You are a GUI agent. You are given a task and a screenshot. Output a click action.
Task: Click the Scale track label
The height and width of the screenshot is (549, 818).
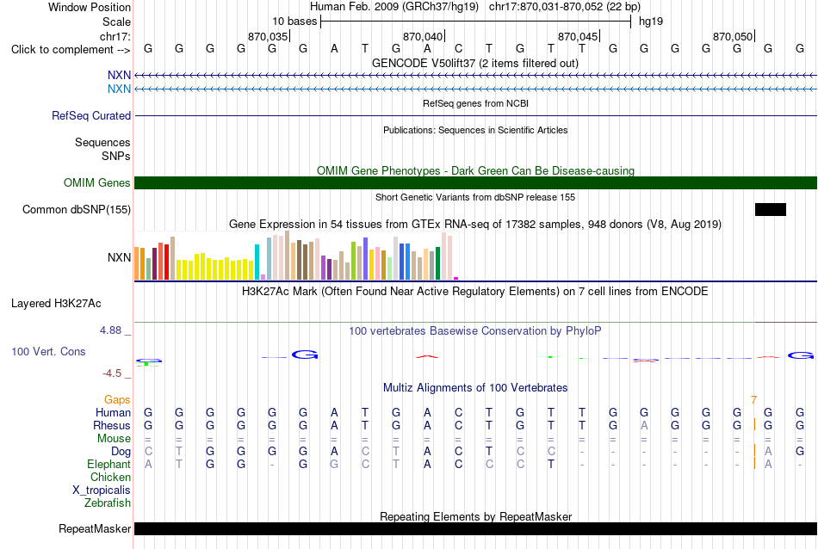[116, 22]
